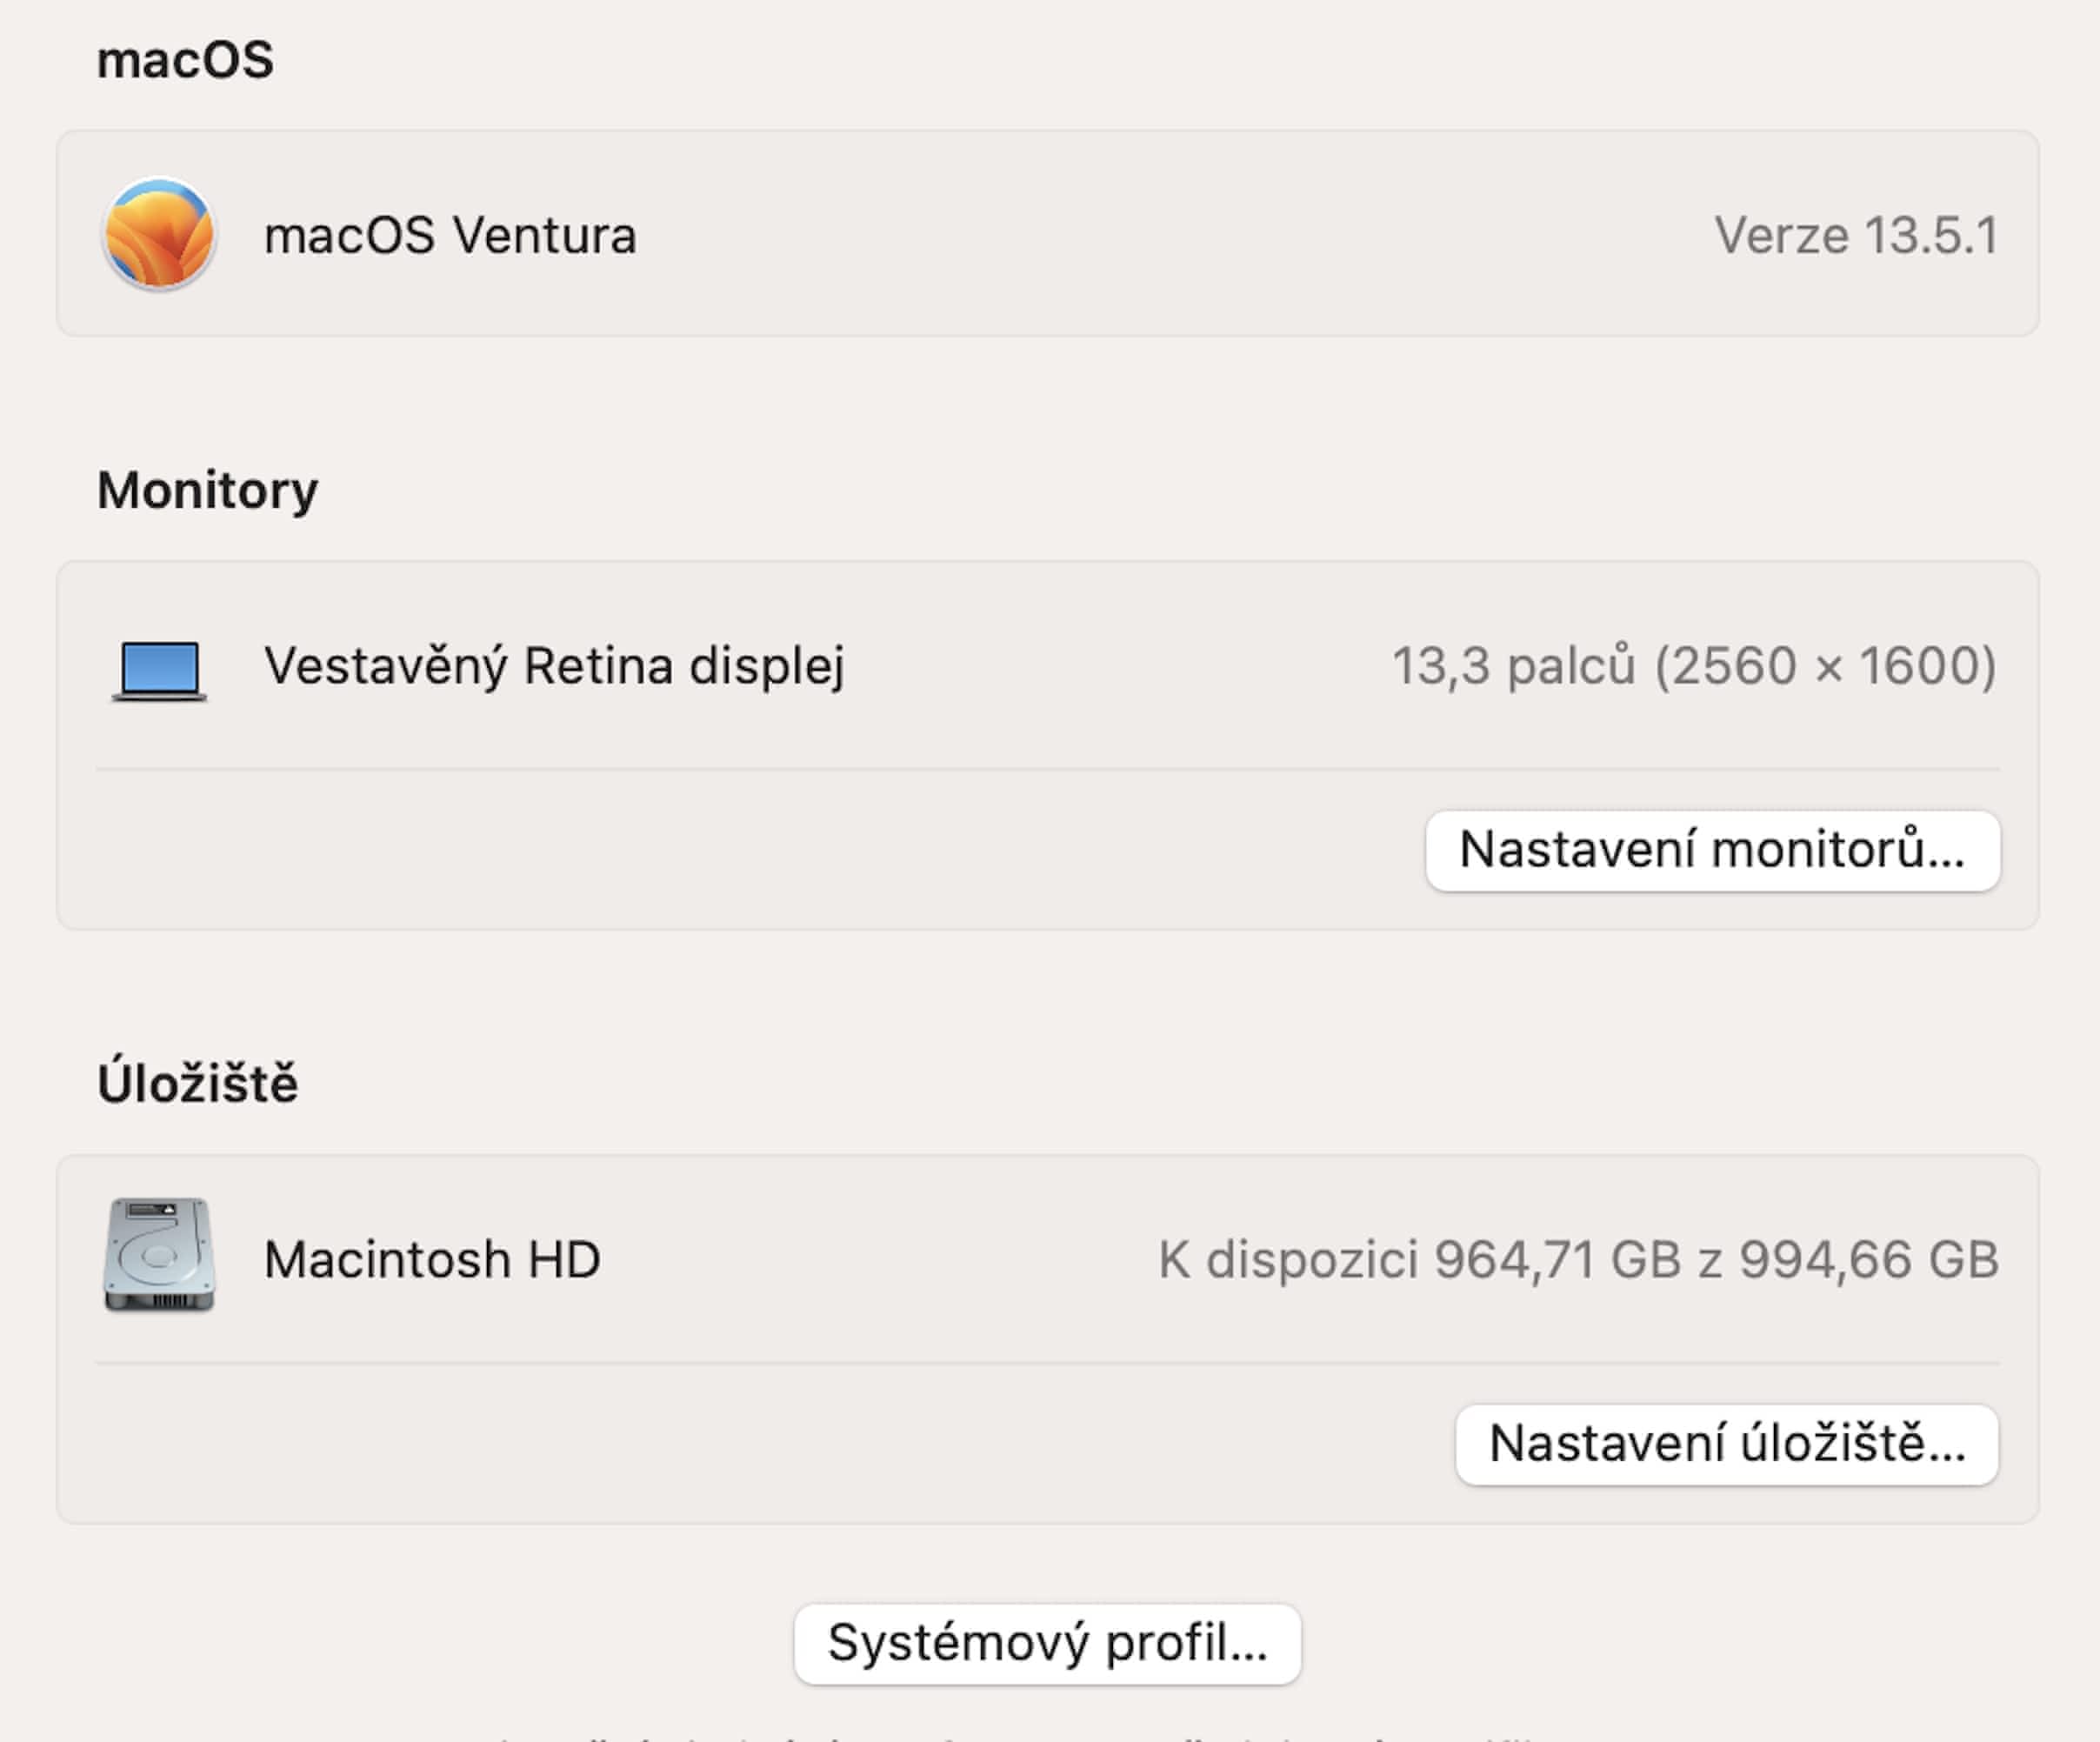
Task: Click the Macintosh HD drive icon
Action: coord(159,1255)
